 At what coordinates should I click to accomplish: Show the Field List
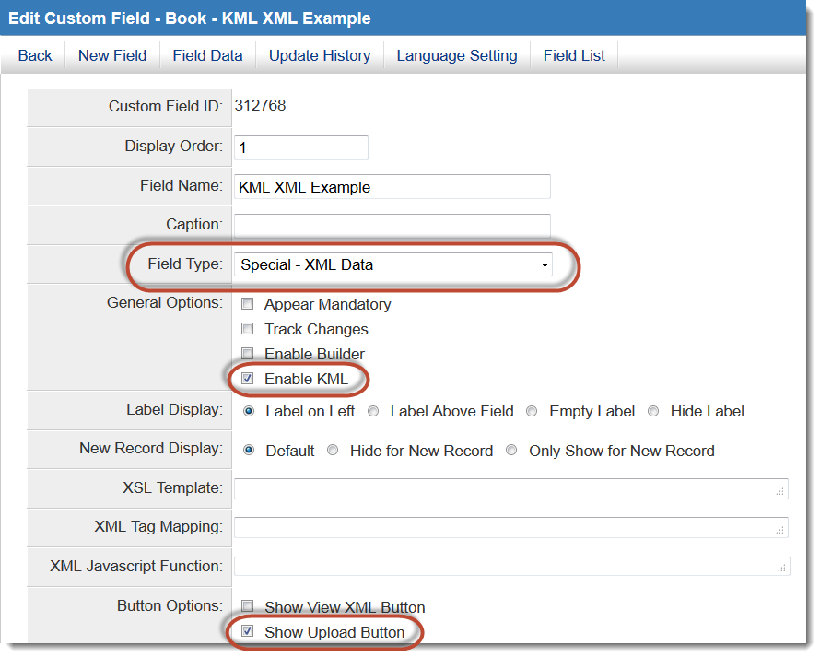(x=573, y=55)
